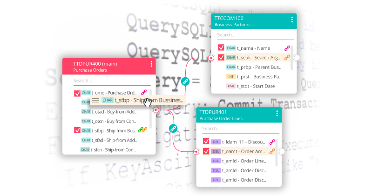Uncheck the t_oamt - Order Am checkbox

[206, 151]
